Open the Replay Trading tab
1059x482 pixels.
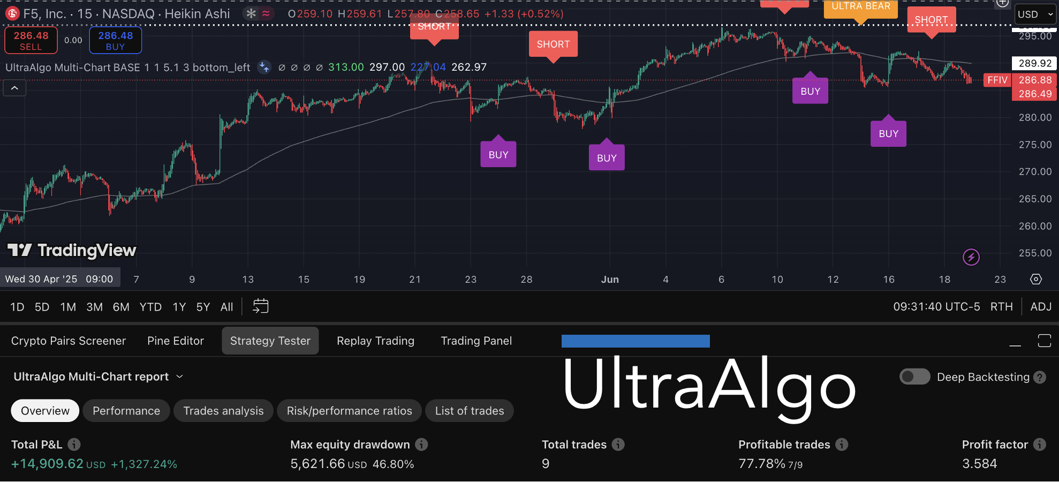tap(376, 341)
